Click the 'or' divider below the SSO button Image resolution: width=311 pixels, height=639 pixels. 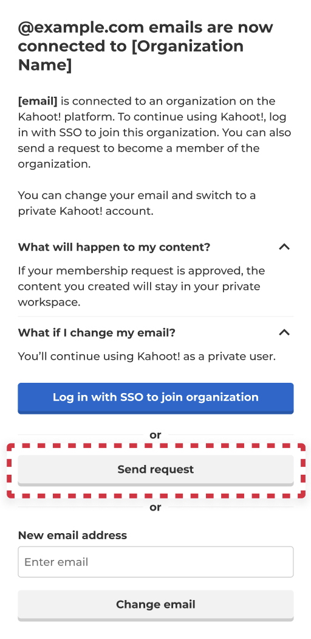click(155, 435)
